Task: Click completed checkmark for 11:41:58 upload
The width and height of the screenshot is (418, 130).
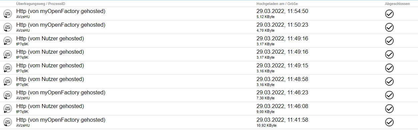Action: coord(389,122)
